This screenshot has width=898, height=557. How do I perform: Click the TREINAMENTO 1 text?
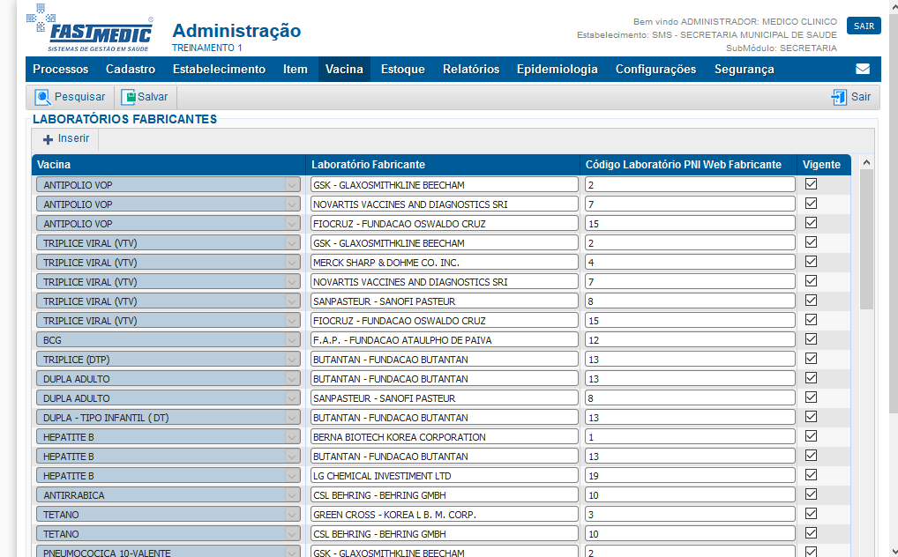206,48
